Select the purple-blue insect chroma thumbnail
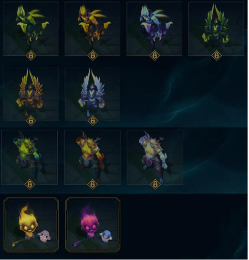Viewport: 249px width, 260px height. [x=155, y=29]
